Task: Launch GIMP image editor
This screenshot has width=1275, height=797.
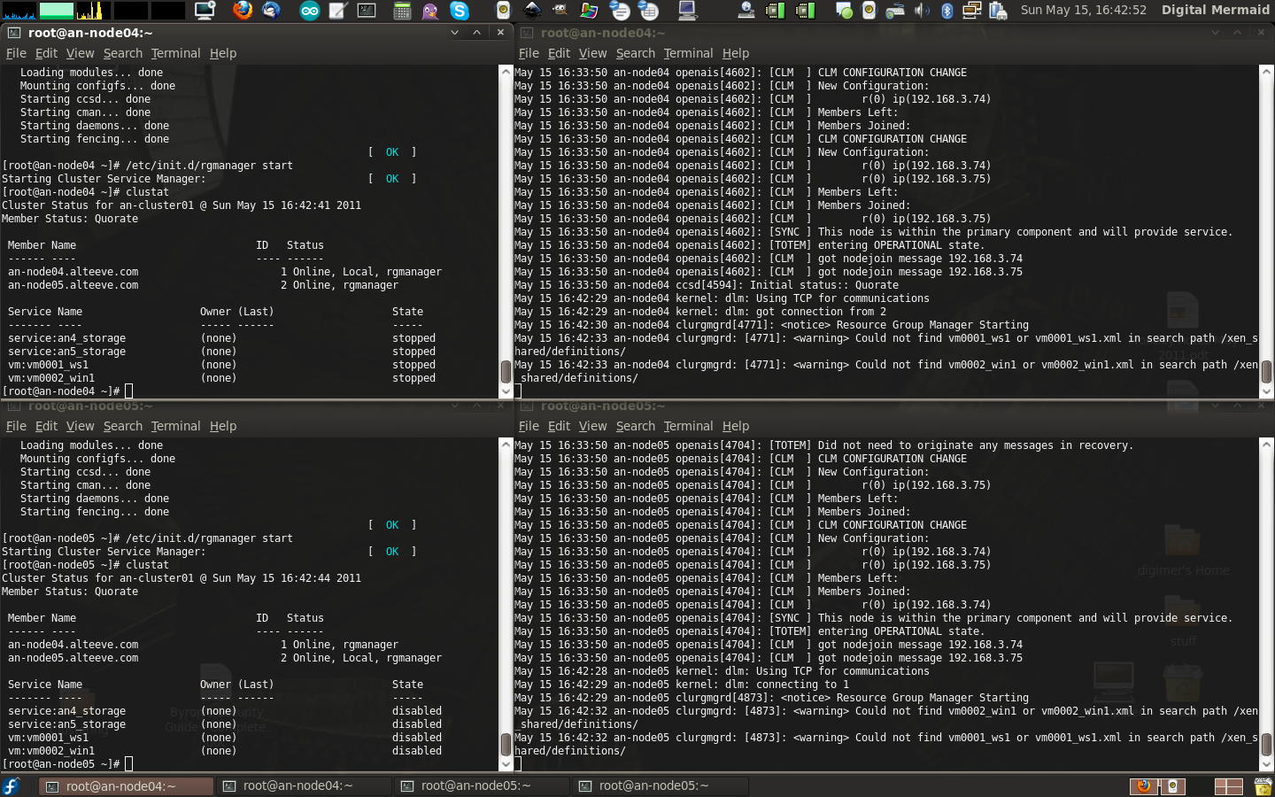Action: coord(560,11)
